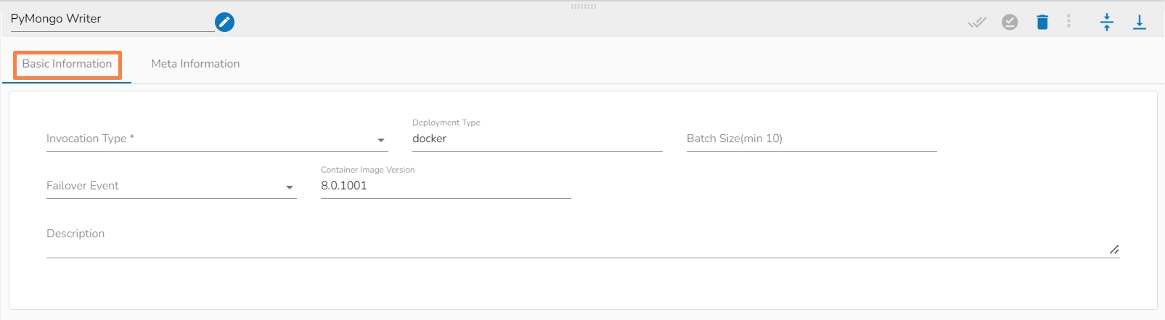Delete the component with trash icon

click(1042, 22)
